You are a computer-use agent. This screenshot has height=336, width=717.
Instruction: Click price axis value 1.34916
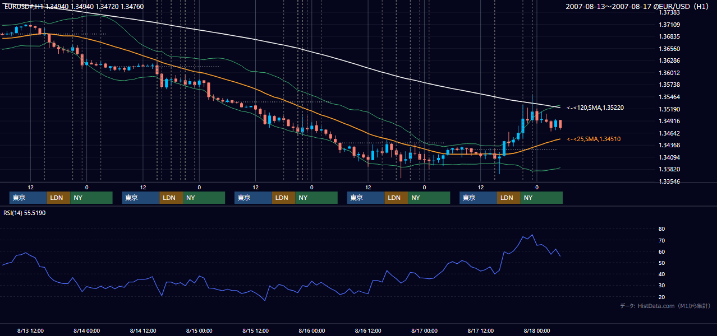coord(669,121)
